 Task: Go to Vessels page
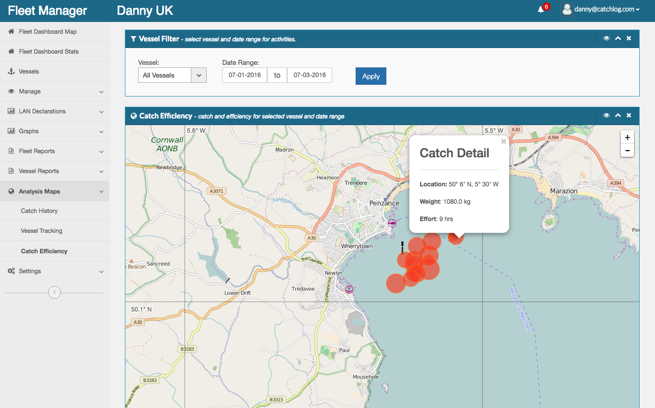[54, 71]
